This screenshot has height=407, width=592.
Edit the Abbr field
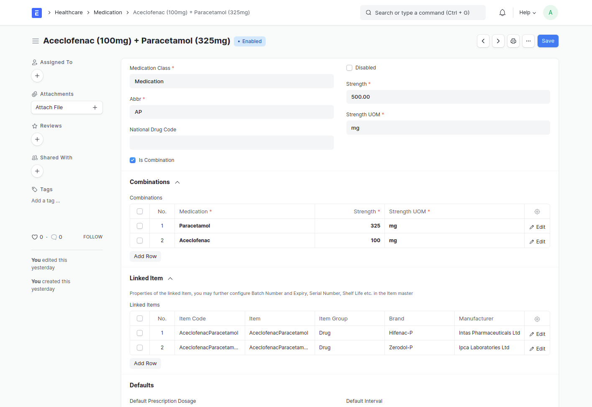click(232, 112)
